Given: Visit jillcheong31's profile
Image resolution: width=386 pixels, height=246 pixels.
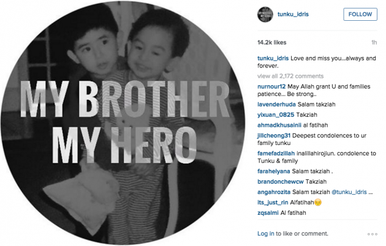Looking at the screenshot, I should (x=274, y=135).
